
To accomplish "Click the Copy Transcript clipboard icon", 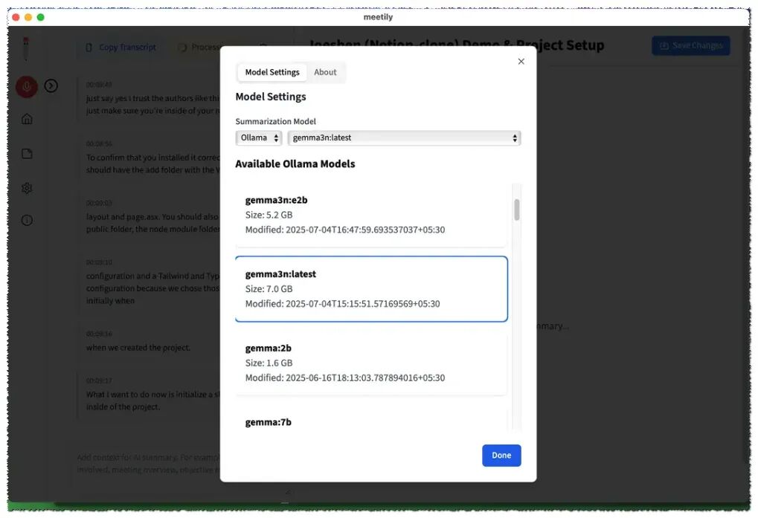I will [89, 48].
